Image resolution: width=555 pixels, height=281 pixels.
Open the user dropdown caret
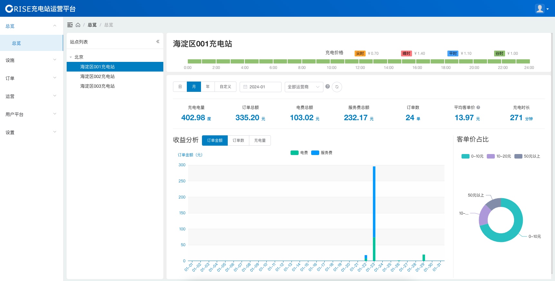click(x=548, y=9)
